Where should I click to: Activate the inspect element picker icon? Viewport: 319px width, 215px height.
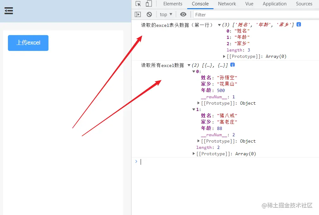(x=138, y=4)
